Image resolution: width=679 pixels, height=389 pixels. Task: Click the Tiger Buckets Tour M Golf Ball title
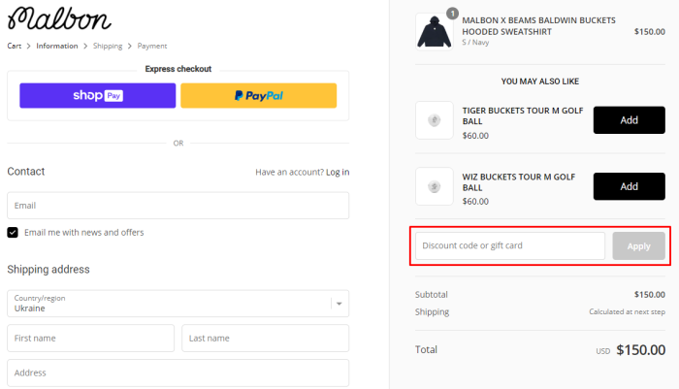(x=523, y=115)
